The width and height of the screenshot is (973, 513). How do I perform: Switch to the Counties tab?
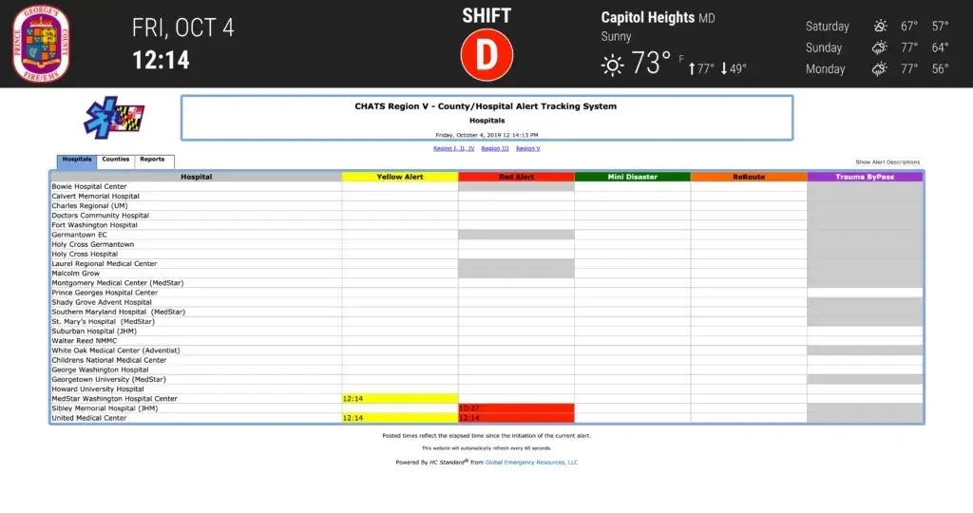116,161
